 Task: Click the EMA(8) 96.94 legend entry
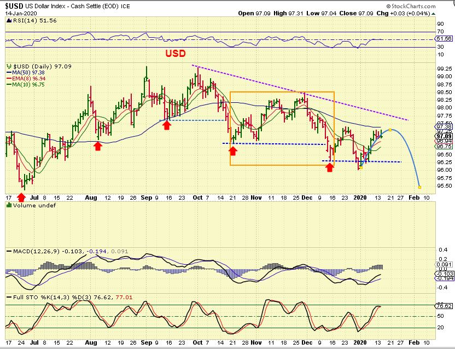(26, 79)
